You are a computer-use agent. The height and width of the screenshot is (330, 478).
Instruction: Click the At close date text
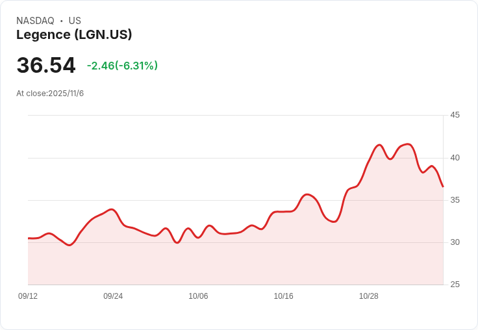click(x=50, y=94)
